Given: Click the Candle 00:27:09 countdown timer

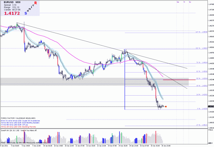Looking at the screenshot, I should (12, 10).
